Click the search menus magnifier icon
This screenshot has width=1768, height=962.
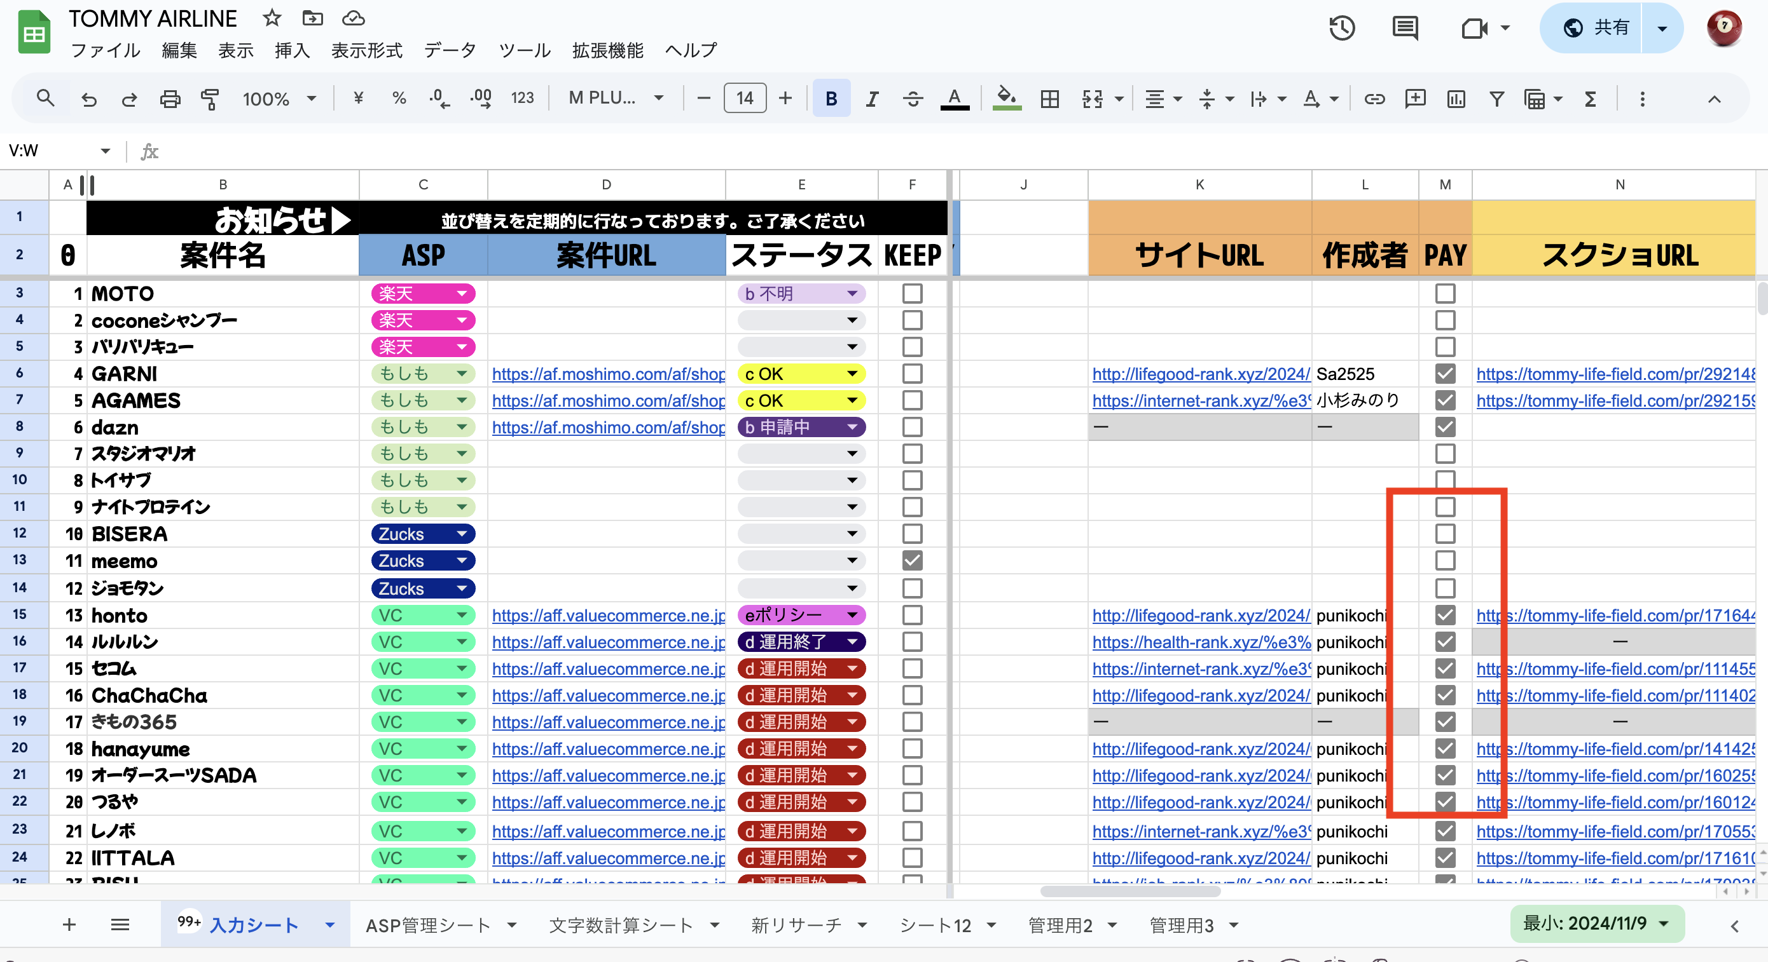coord(45,98)
